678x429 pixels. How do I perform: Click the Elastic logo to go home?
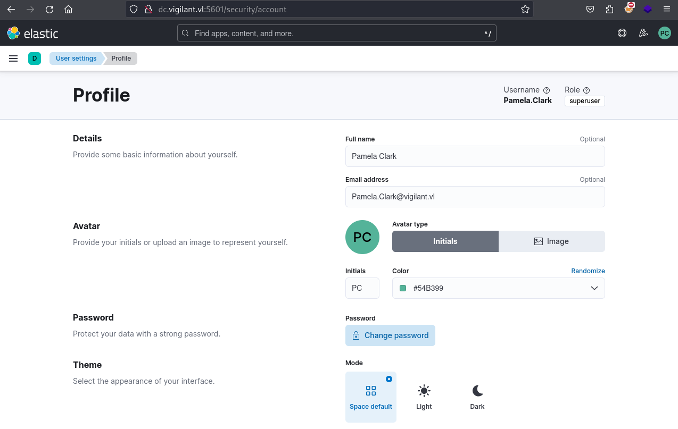(32, 33)
